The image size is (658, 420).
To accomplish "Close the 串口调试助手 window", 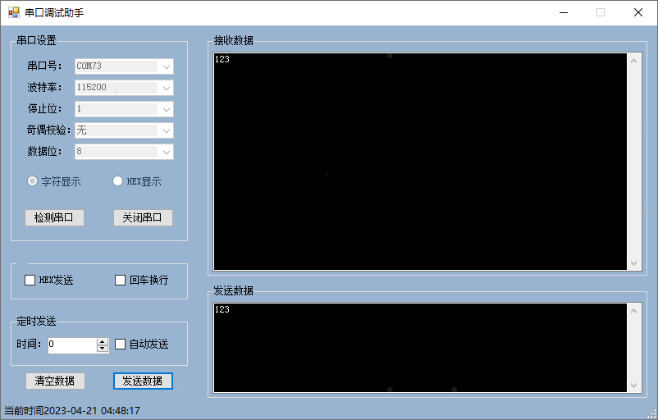I will [637, 12].
